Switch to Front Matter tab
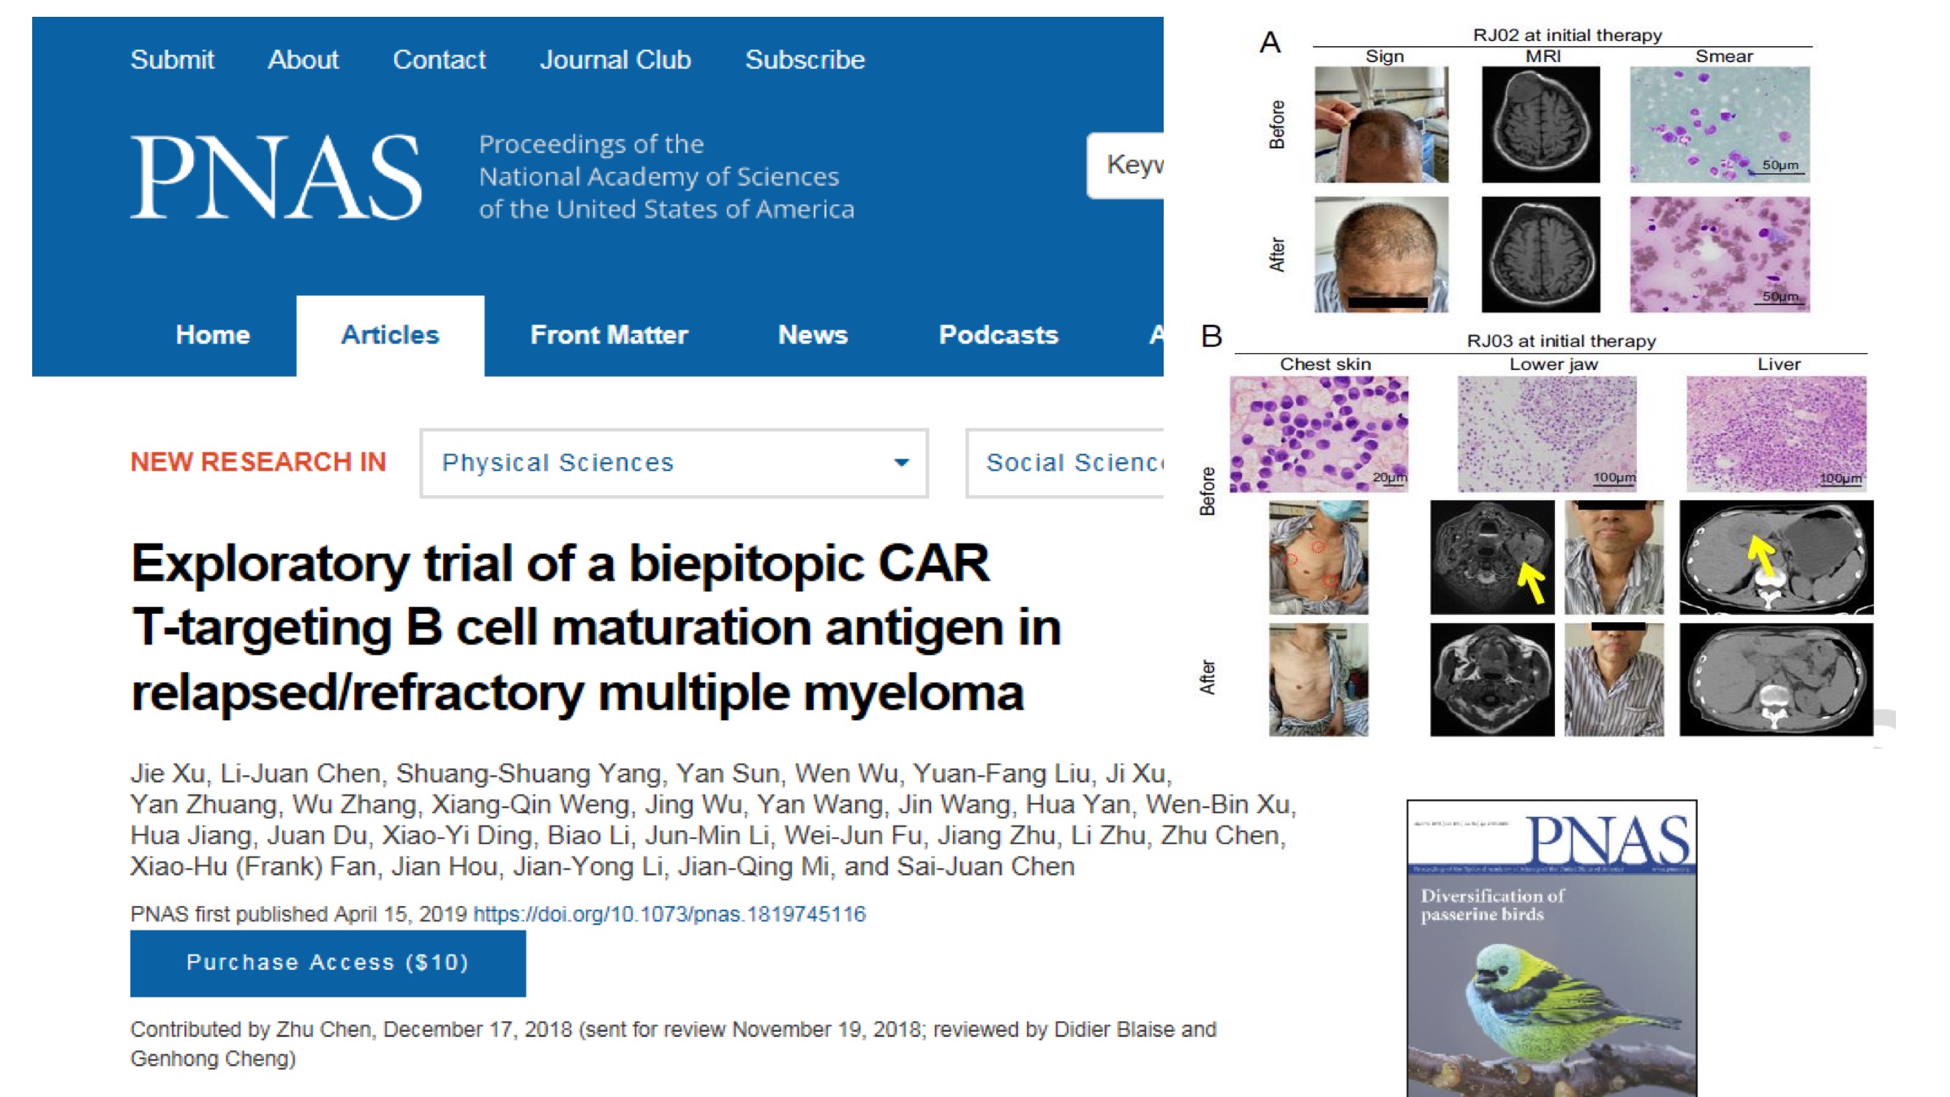Screen dimensions: 1950x1097 click(609, 335)
